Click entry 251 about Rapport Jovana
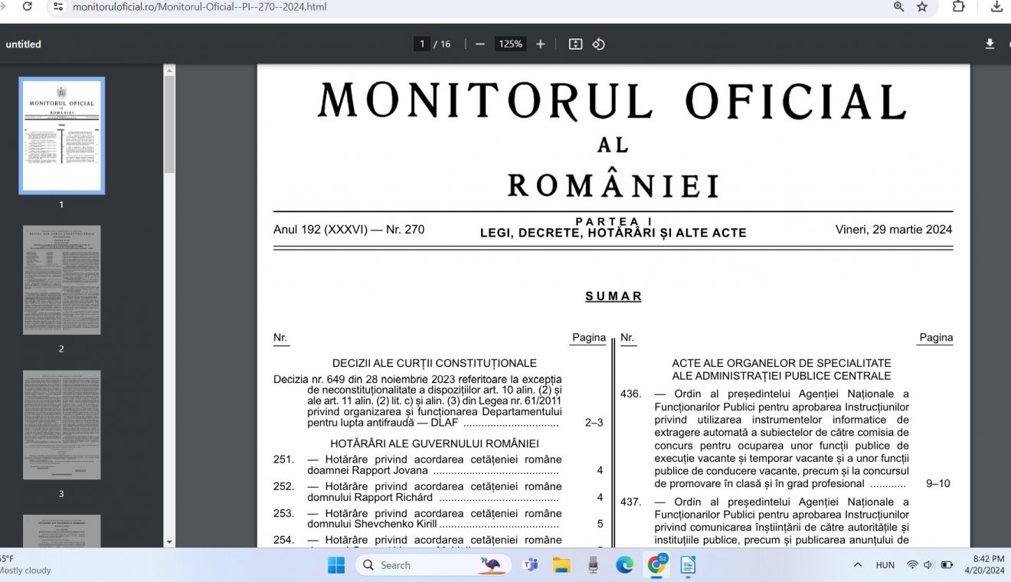The height and width of the screenshot is (582, 1011). tap(438, 465)
